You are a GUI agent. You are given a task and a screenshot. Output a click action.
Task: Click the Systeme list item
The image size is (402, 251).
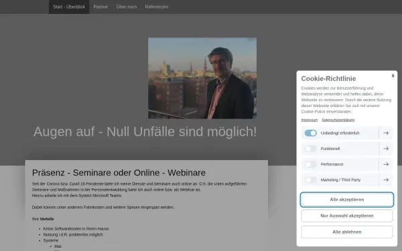point(51,240)
